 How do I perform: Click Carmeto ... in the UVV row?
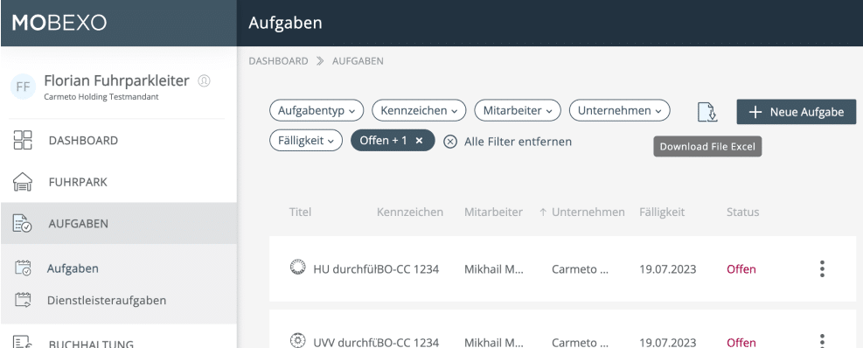(x=580, y=343)
